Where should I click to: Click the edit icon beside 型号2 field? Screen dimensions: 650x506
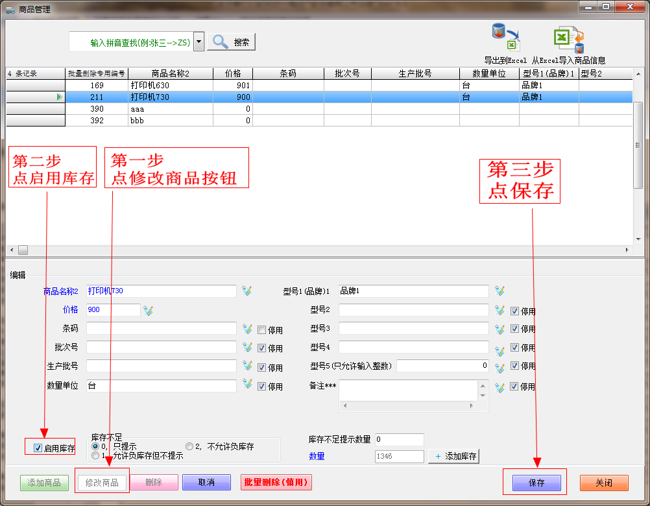click(500, 310)
